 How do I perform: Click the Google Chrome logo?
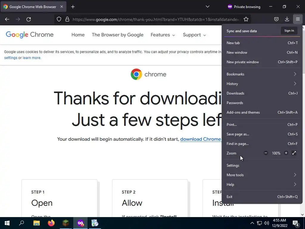click(29, 35)
